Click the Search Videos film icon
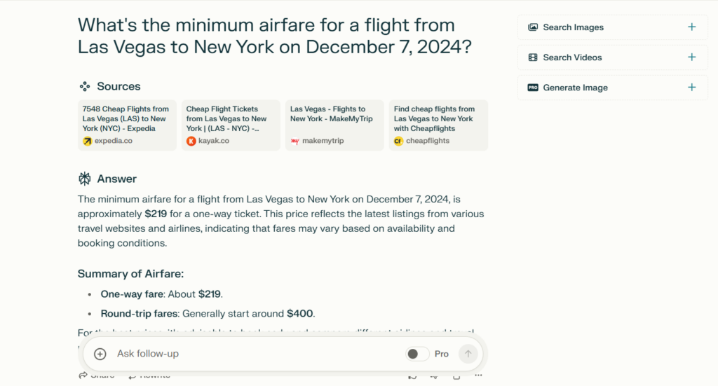Screen dimensions: 718x386 (x=533, y=57)
